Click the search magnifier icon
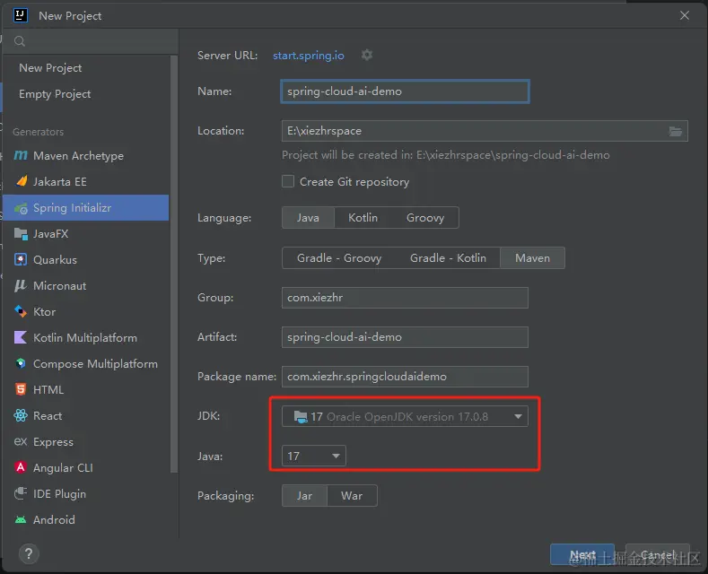The width and height of the screenshot is (708, 574). pos(20,41)
